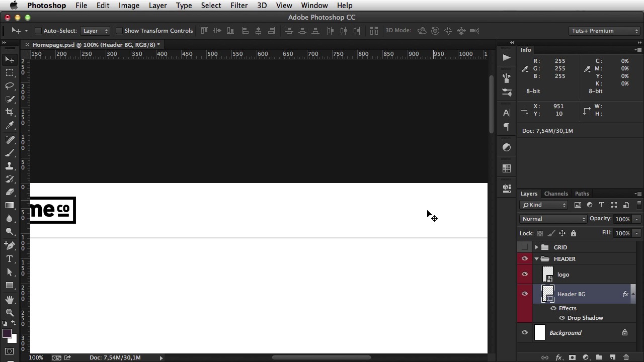Open the Apple menu

coord(14,6)
